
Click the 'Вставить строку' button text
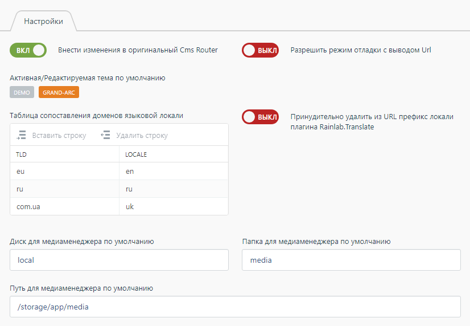pos(59,136)
